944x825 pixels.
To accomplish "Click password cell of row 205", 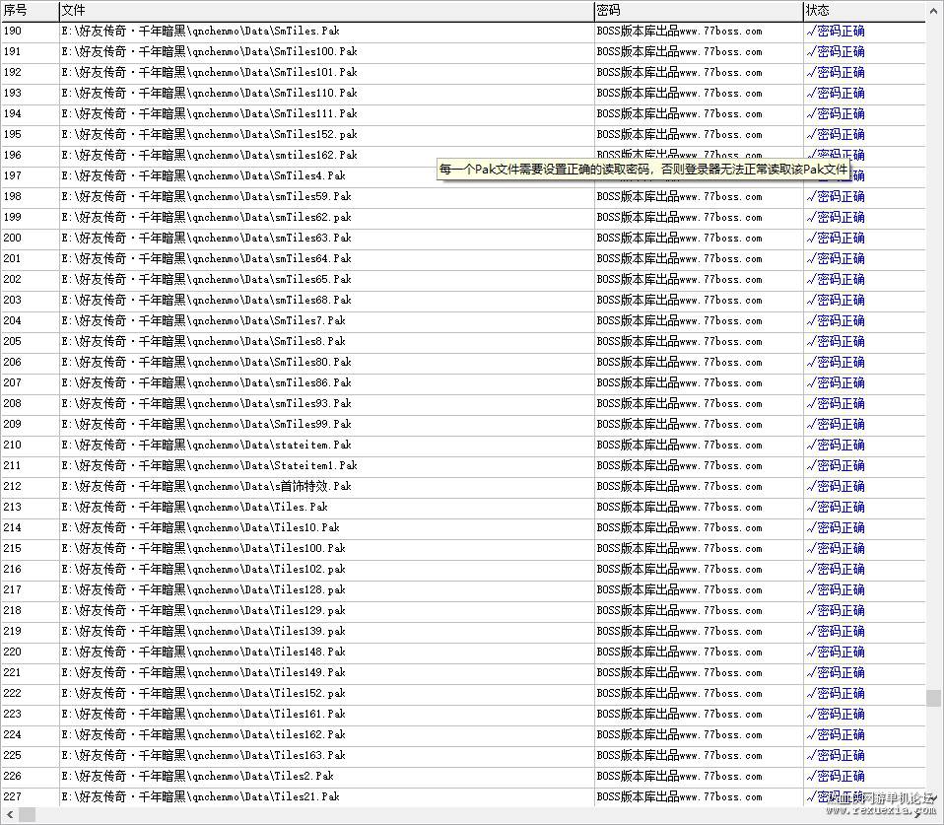I will pos(679,341).
